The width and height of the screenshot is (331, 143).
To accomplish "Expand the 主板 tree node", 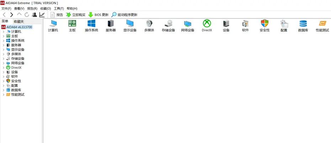I will 4,36.
